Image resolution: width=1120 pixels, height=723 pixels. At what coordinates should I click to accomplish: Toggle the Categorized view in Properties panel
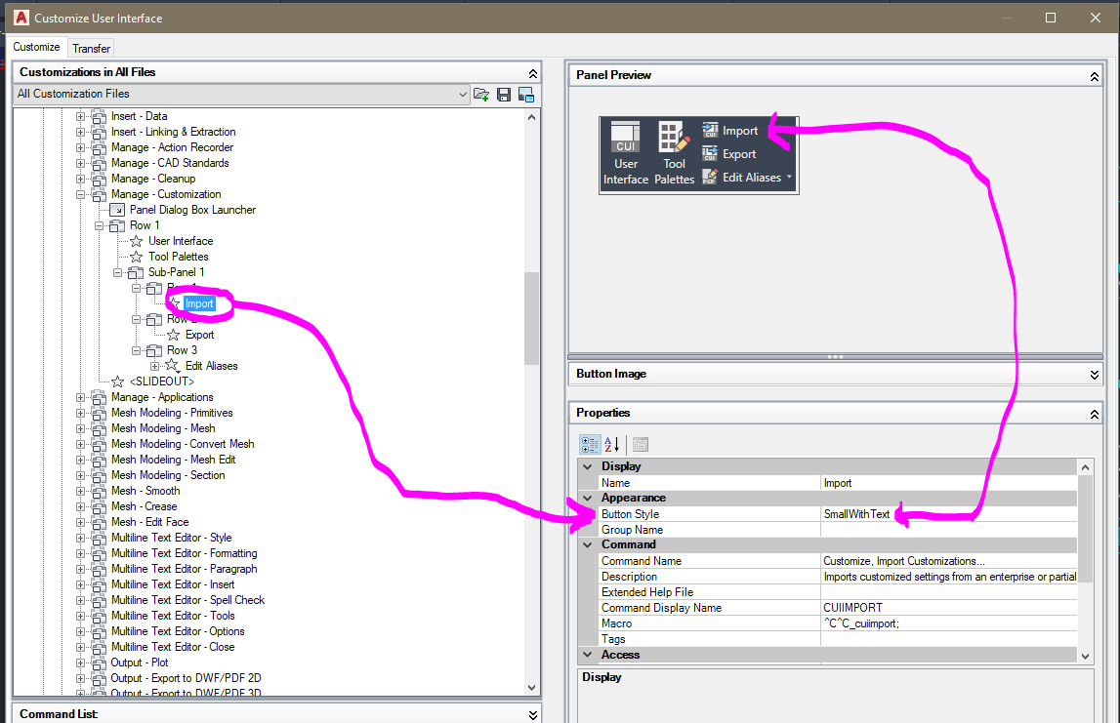coord(590,444)
